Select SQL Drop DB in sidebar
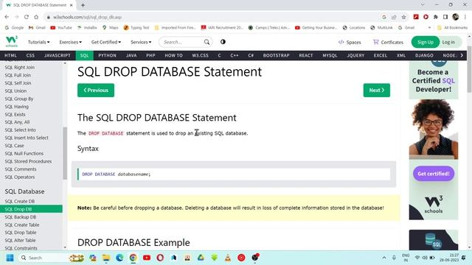Image resolution: width=472 pixels, height=265 pixels. pos(31,209)
